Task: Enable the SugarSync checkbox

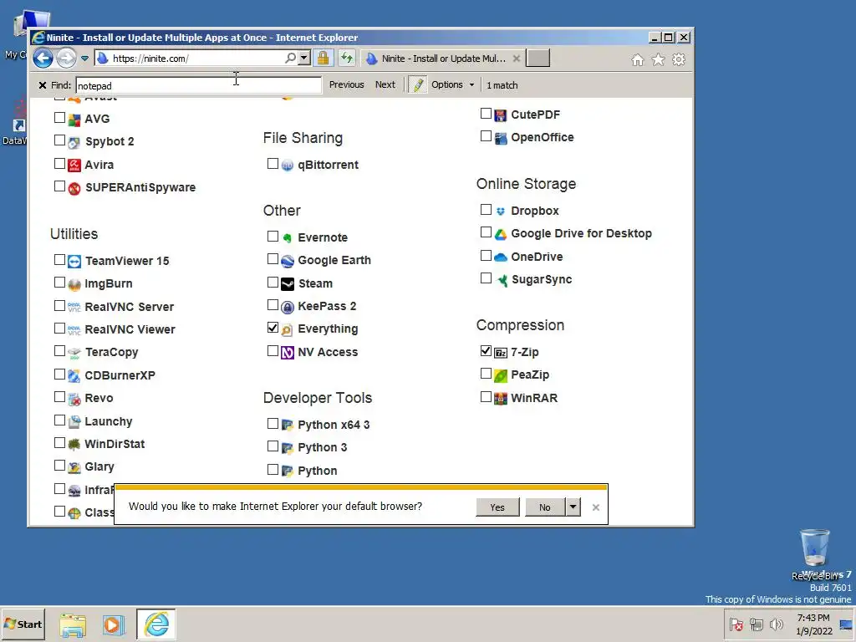Action: pyautogui.click(x=486, y=278)
